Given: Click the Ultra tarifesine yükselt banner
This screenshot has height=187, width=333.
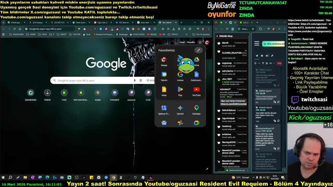Looking at the screenshot, I should 273,44.
